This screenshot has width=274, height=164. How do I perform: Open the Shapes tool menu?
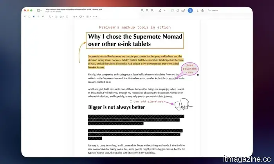point(51,16)
